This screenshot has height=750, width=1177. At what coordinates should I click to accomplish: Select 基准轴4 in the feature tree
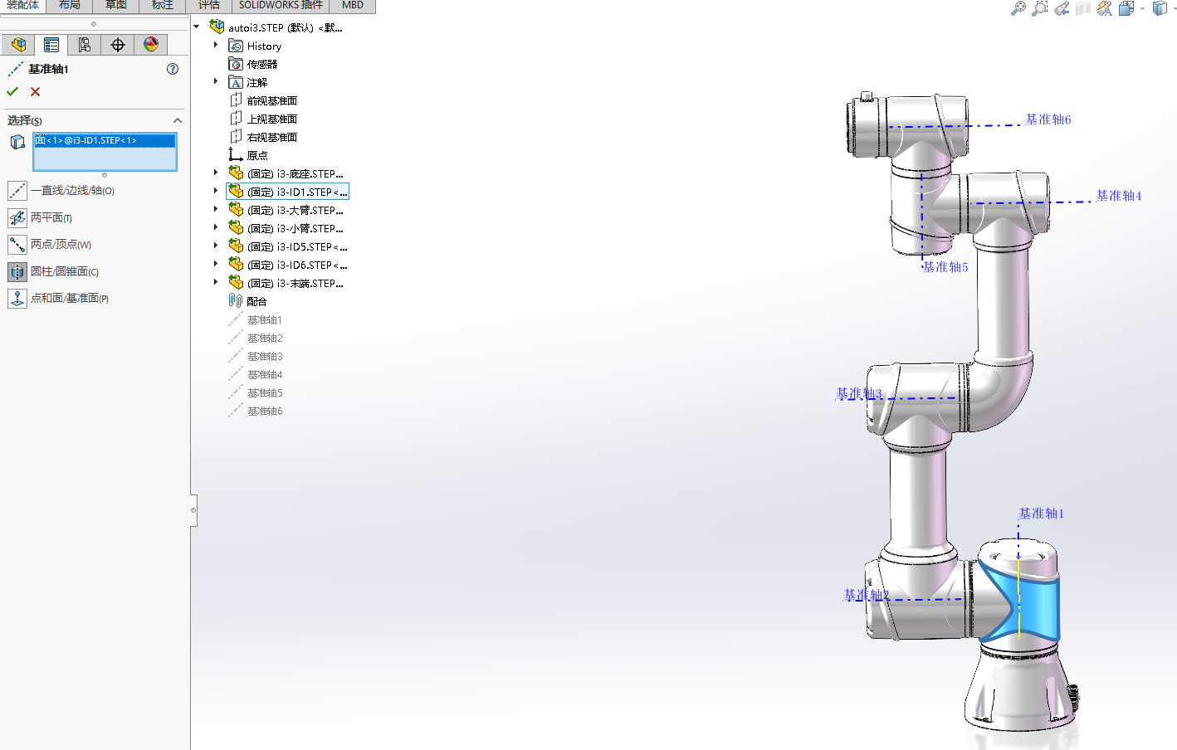tap(256, 374)
